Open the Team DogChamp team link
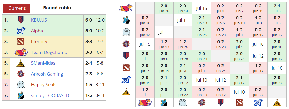289x109 pixels. click(x=49, y=52)
